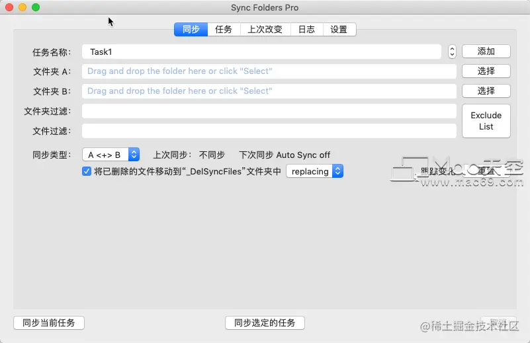Screen dimensions: 530x343
Task: Open the 设置 tab
Action: point(339,29)
